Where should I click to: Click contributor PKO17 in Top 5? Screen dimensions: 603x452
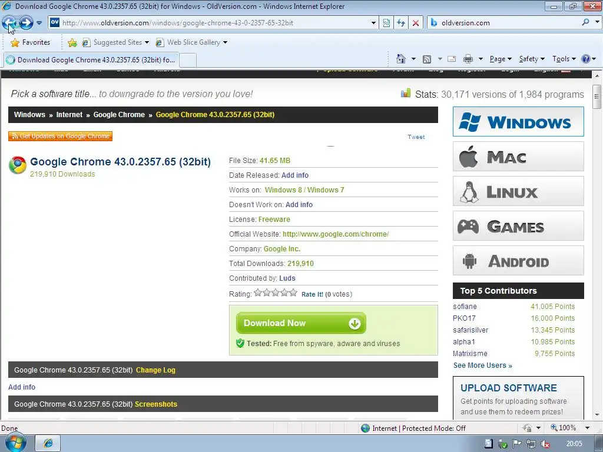tap(464, 318)
